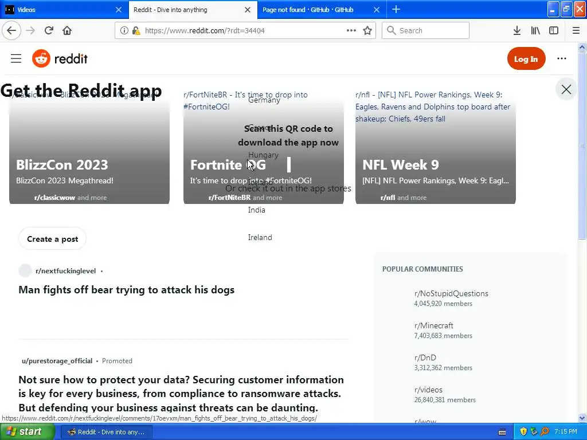Go back with the browser back arrow
The height and width of the screenshot is (440, 587).
click(11, 30)
